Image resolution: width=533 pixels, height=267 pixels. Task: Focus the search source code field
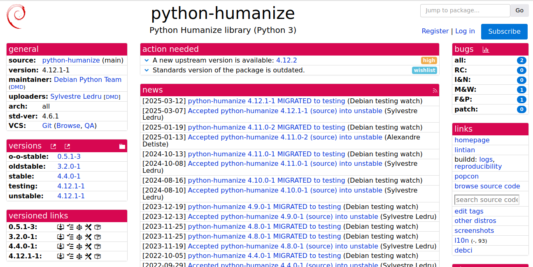click(x=487, y=200)
